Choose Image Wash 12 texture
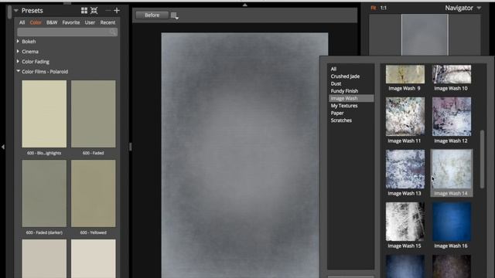Image resolution: width=495 pixels, height=278 pixels. click(x=452, y=117)
